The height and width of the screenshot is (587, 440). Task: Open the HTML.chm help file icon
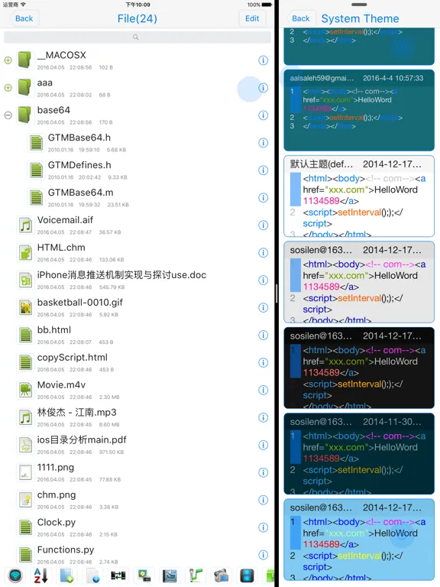point(25,253)
